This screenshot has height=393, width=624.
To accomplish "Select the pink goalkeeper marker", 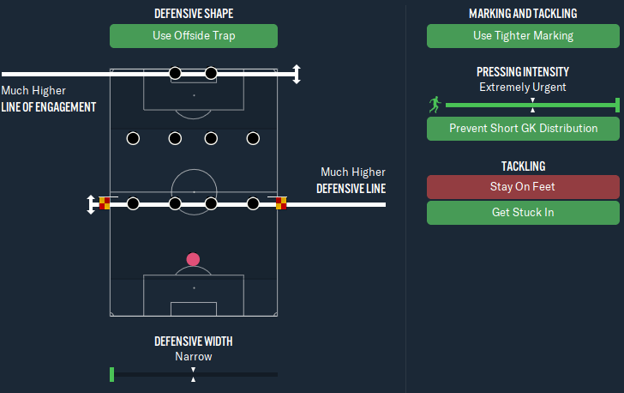I will [x=193, y=259].
